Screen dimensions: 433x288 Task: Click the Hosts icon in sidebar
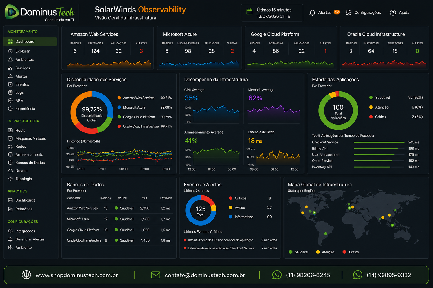[10, 130]
